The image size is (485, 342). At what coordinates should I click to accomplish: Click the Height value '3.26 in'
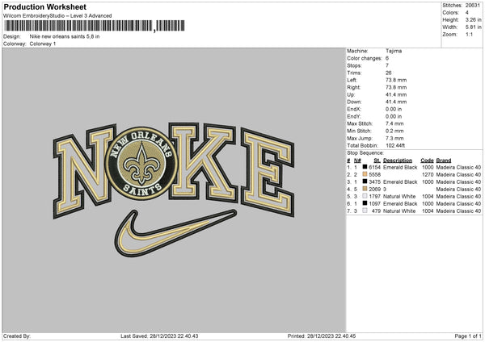point(473,19)
